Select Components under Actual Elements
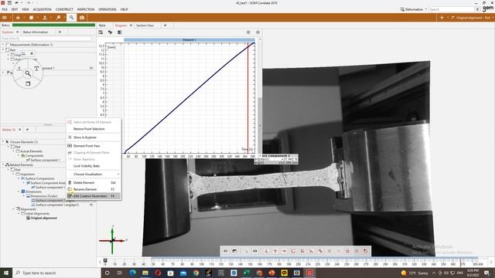This screenshot has height=278, width=495. pos(34,156)
